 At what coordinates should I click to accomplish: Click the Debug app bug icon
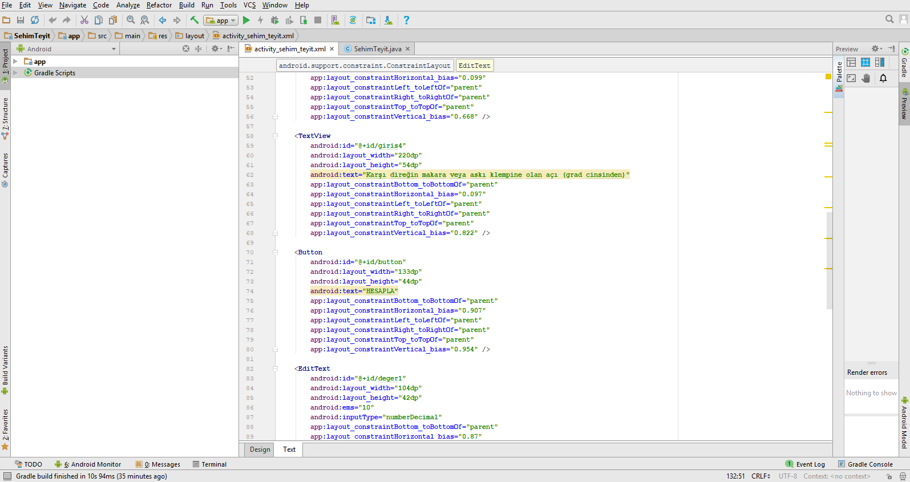[x=274, y=21]
